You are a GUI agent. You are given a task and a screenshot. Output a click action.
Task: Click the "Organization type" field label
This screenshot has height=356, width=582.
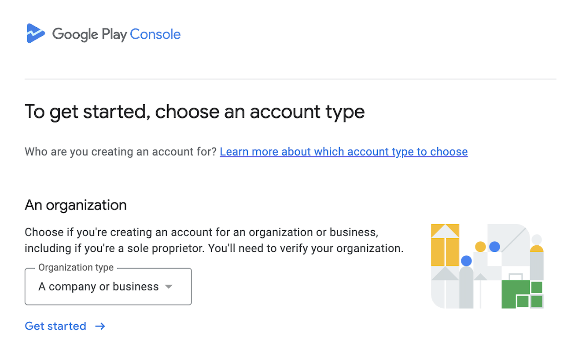click(x=76, y=267)
